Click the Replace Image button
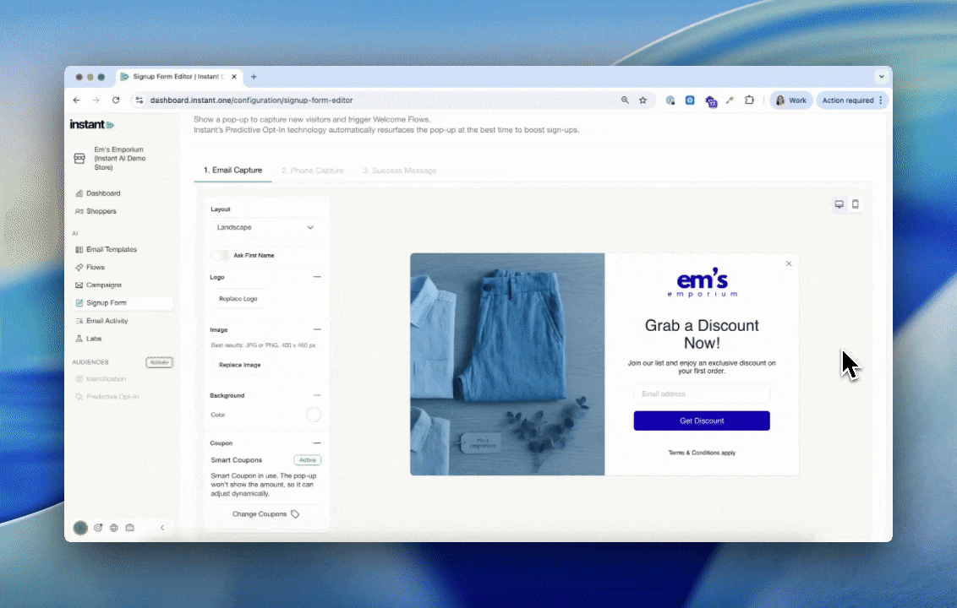This screenshot has height=608, width=957. click(239, 365)
